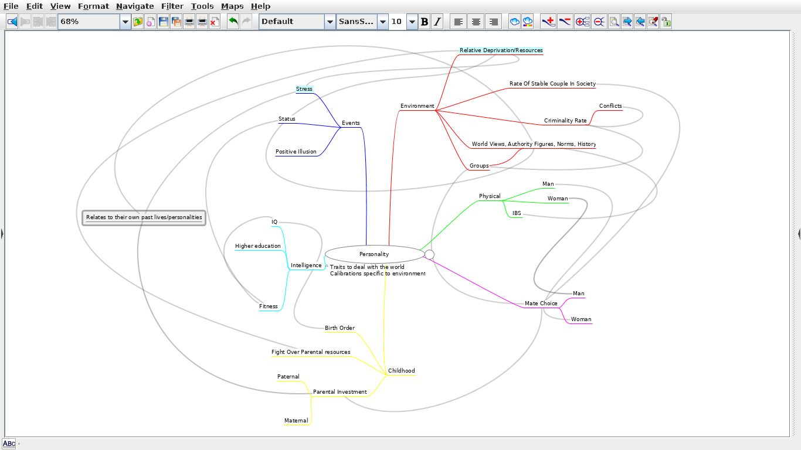Click the right edge panel collapse handle
801x450 pixels.
[x=799, y=234]
